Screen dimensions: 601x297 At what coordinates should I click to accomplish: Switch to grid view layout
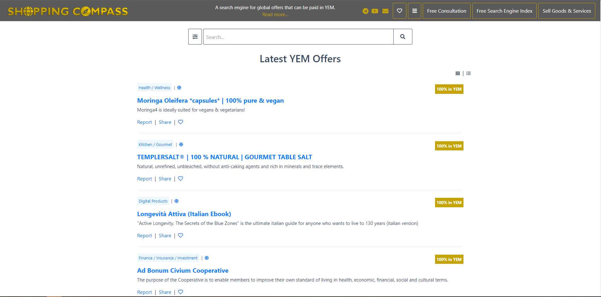(457, 73)
